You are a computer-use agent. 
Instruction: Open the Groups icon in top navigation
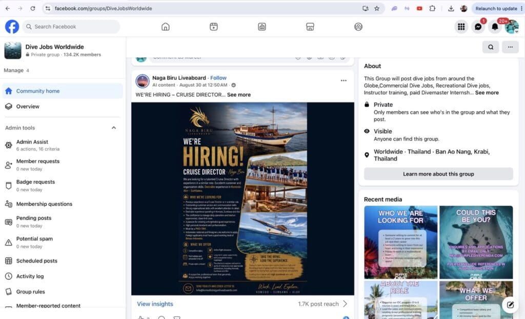(x=358, y=27)
